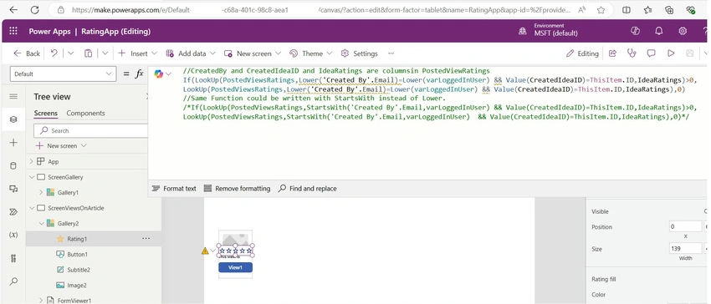Open the New screen menu in toolbar
This screenshot has width=711, height=304.
click(253, 53)
